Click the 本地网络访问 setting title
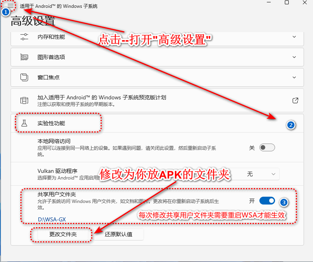 pos(54,141)
